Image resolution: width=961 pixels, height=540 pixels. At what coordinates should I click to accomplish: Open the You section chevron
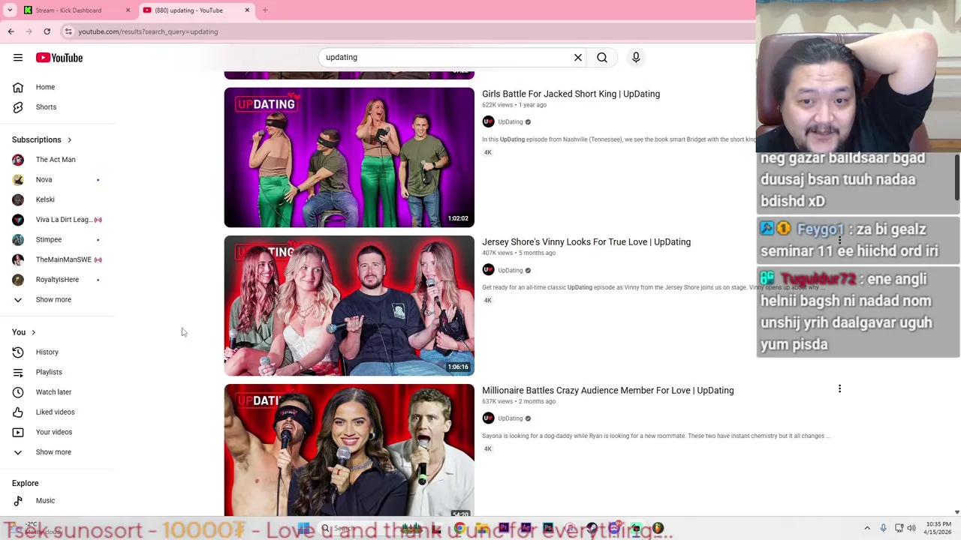(33, 332)
